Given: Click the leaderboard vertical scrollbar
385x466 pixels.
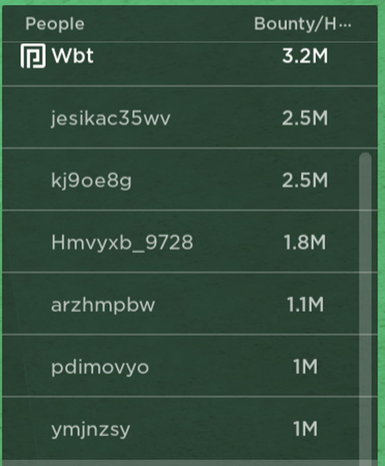Looking at the screenshot, I should point(366,309).
